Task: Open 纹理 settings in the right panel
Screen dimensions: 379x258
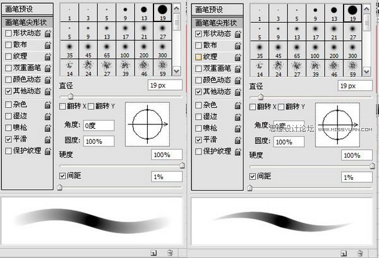Action: pos(213,57)
